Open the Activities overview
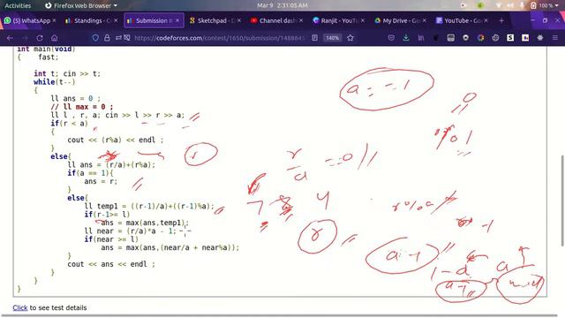The image size is (565, 318). (18, 5)
